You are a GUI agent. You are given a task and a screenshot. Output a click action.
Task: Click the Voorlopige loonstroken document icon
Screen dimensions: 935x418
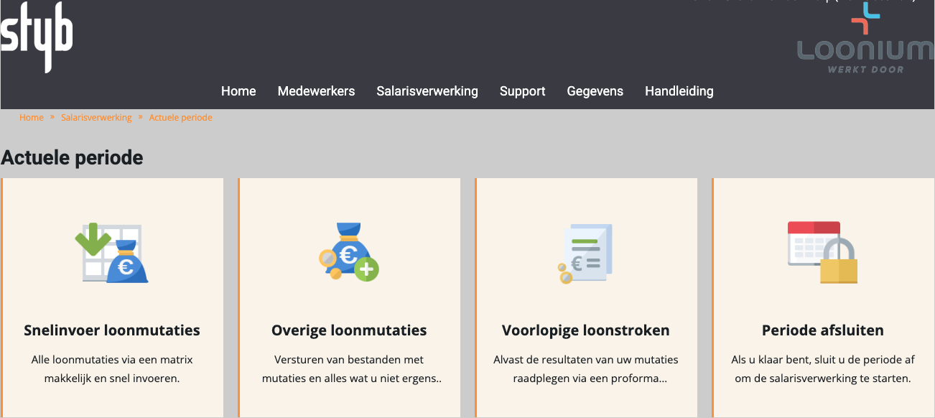pyautogui.click(x=586, y=254)
